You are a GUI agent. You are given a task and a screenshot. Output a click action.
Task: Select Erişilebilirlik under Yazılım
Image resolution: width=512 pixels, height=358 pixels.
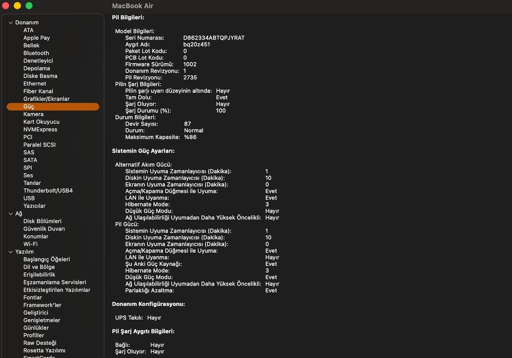(39, 274)
